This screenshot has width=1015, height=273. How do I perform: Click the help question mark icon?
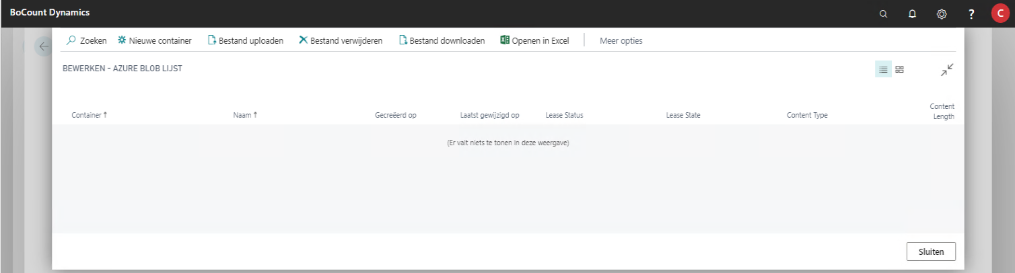click(971, 13)
